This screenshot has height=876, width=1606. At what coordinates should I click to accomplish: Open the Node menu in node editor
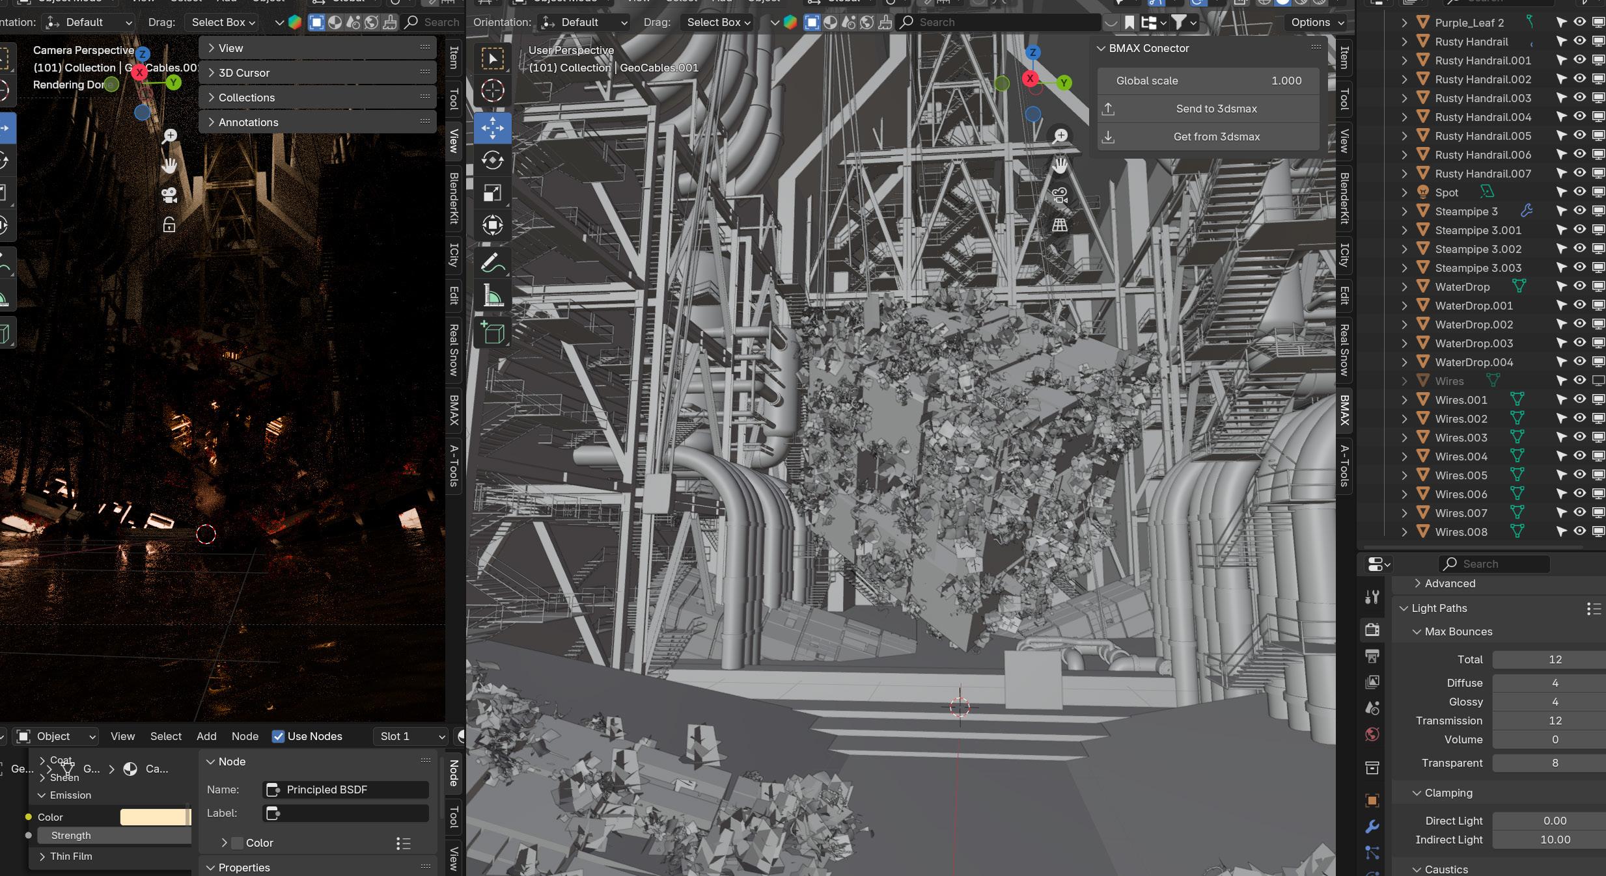click(245, 736)
